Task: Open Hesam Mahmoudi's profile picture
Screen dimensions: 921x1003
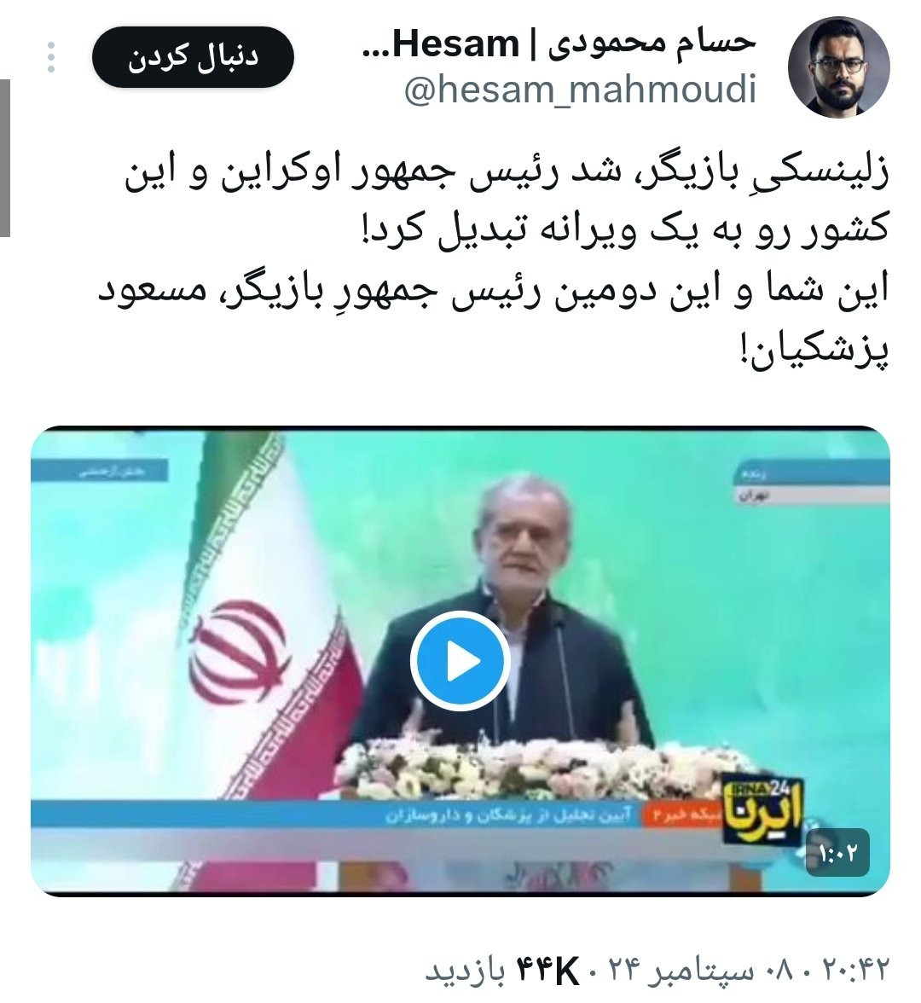Action: tap(838, 66)
